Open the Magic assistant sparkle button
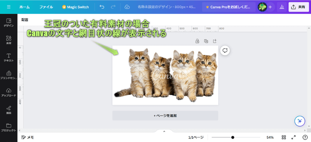Image resolution: width=311 pixels, height=142 pixels. [300, 121]
